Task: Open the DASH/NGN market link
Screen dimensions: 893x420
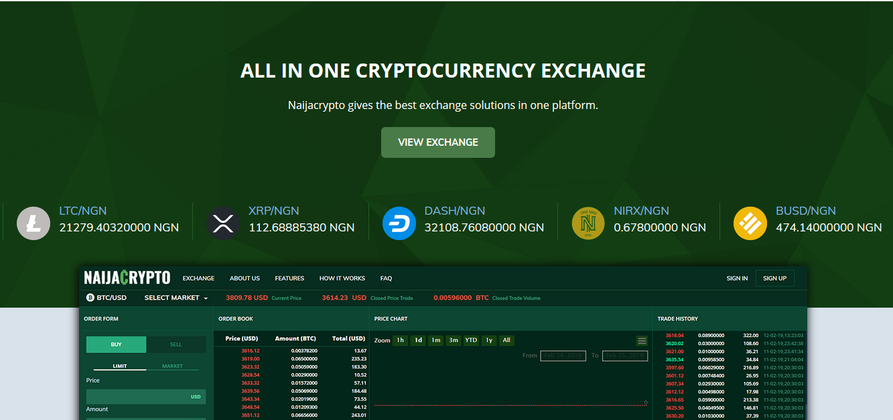Action: pyautogui.click(x=455, y=211)
